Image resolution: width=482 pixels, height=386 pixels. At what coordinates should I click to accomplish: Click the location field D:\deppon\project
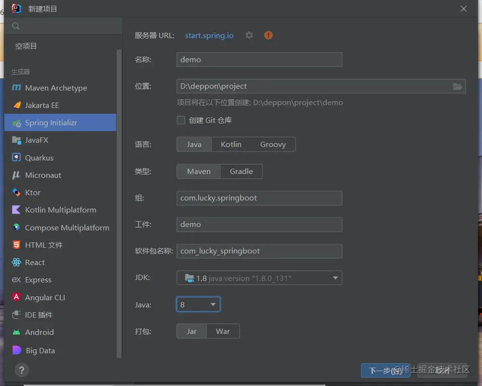tap(321, 86)
